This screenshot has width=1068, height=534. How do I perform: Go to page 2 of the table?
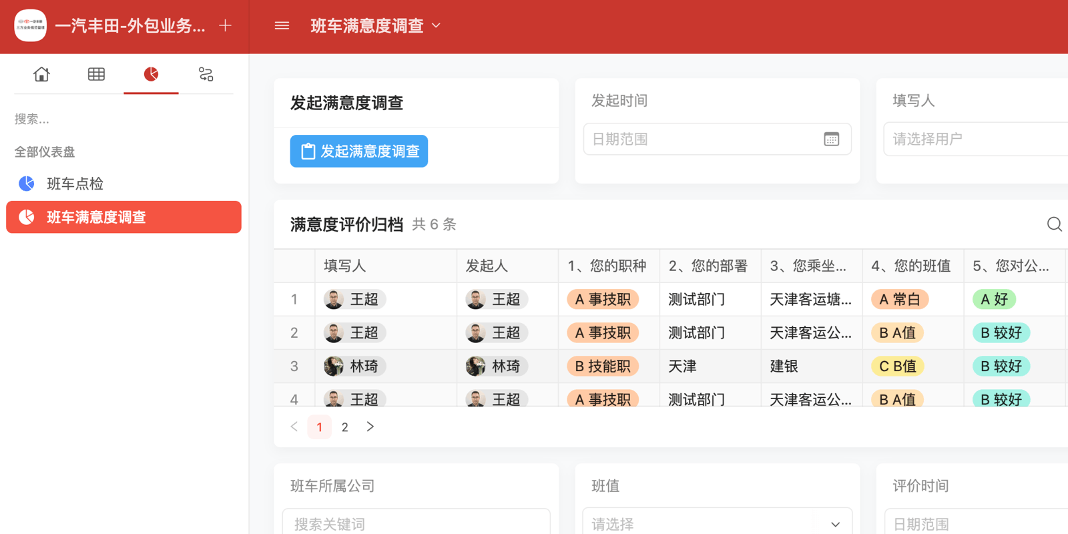coord(345,427)
